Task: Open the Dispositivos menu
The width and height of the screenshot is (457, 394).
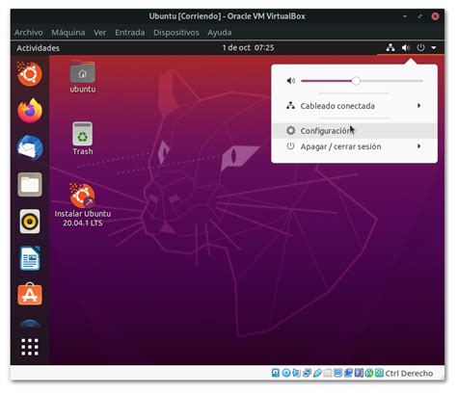Action: [176, 33]
